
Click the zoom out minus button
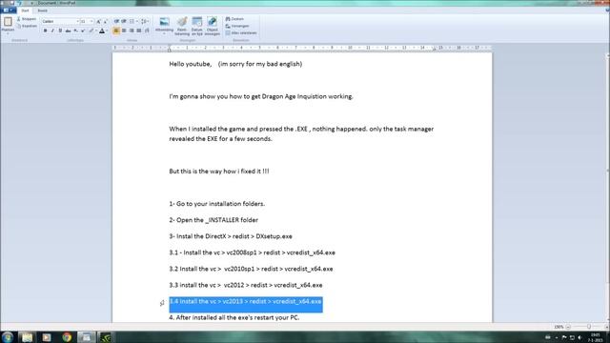pyautogui.click(x=568, y=327)
